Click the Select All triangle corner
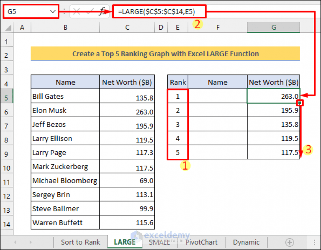The height and width of the screenshot is (250, 321). pyautogui.click(x=8, y=28)
